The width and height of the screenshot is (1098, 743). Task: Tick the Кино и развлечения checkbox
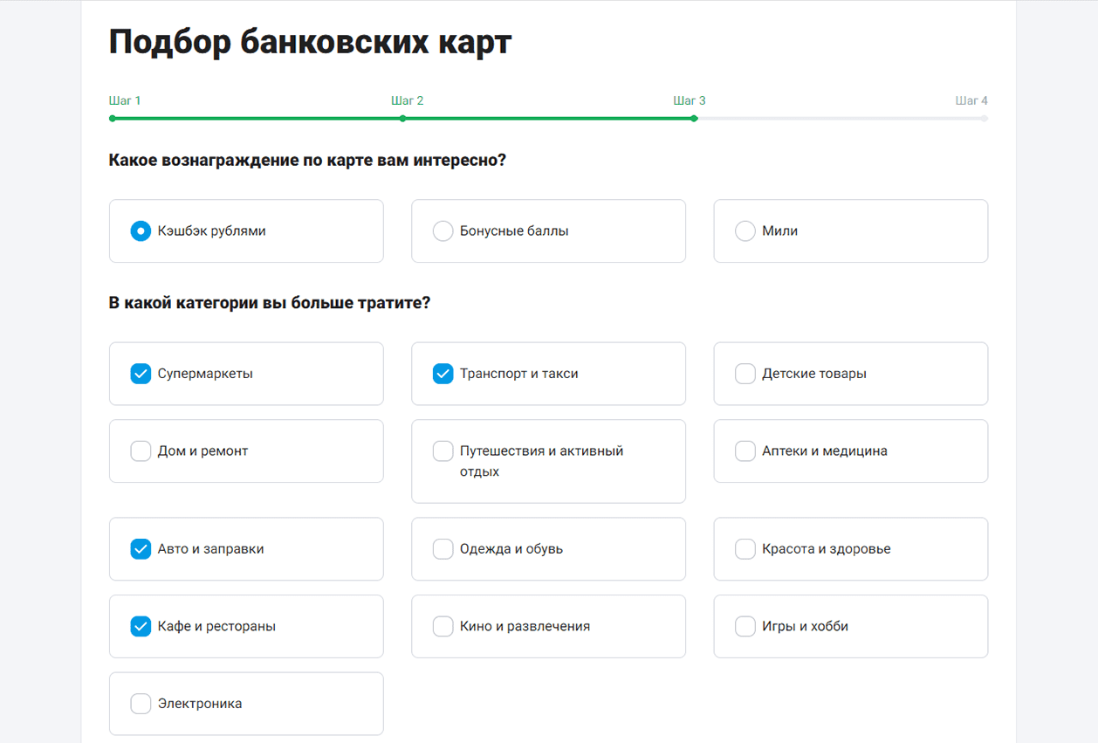(x=443, y=626)
